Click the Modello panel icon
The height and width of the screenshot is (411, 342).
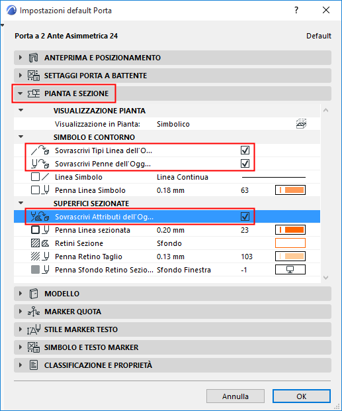(34, 294)
